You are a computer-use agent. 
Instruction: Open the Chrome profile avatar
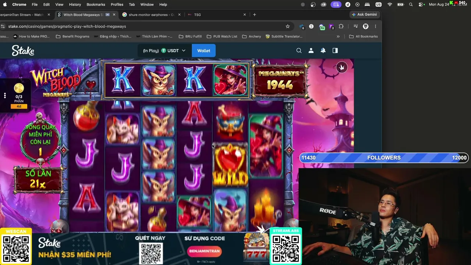point(366,26)
